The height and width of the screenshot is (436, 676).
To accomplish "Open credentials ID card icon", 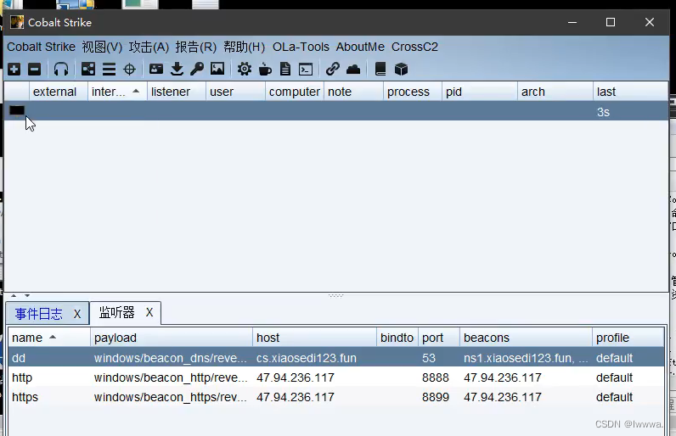I will tap(156, 69).
